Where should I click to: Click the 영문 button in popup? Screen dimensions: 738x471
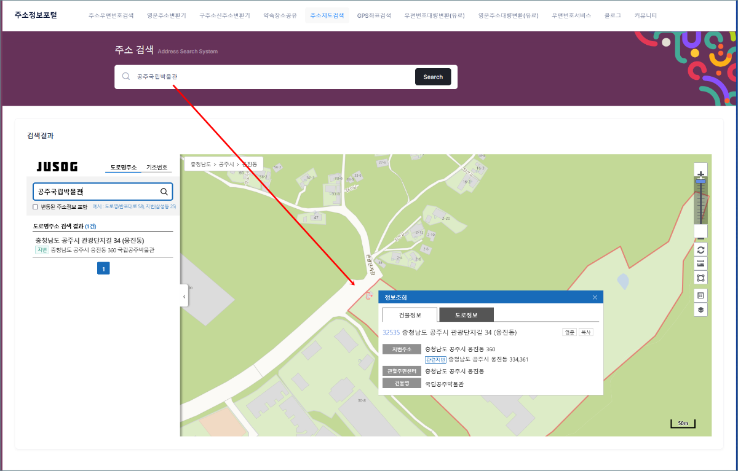tap(569, 332)
